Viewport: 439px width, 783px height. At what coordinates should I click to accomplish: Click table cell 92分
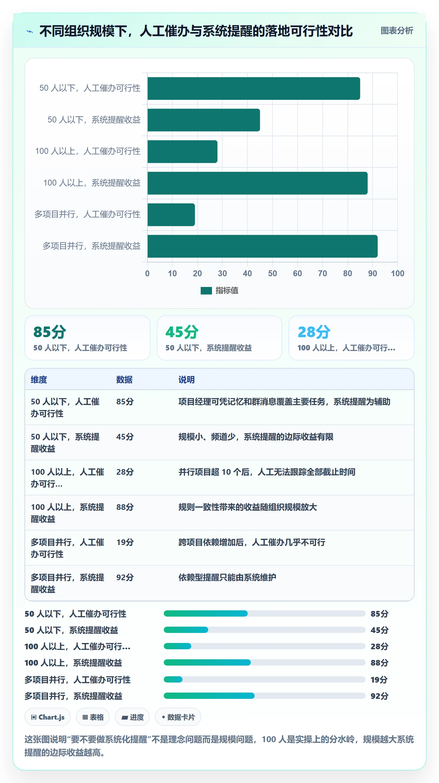[x=125, y=577]
